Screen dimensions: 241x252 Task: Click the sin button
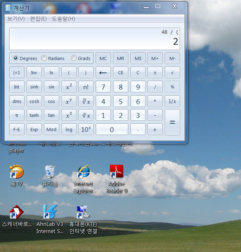coord(51,87)
